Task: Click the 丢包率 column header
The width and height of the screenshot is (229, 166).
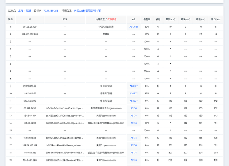Action: (x=147, y=19)
